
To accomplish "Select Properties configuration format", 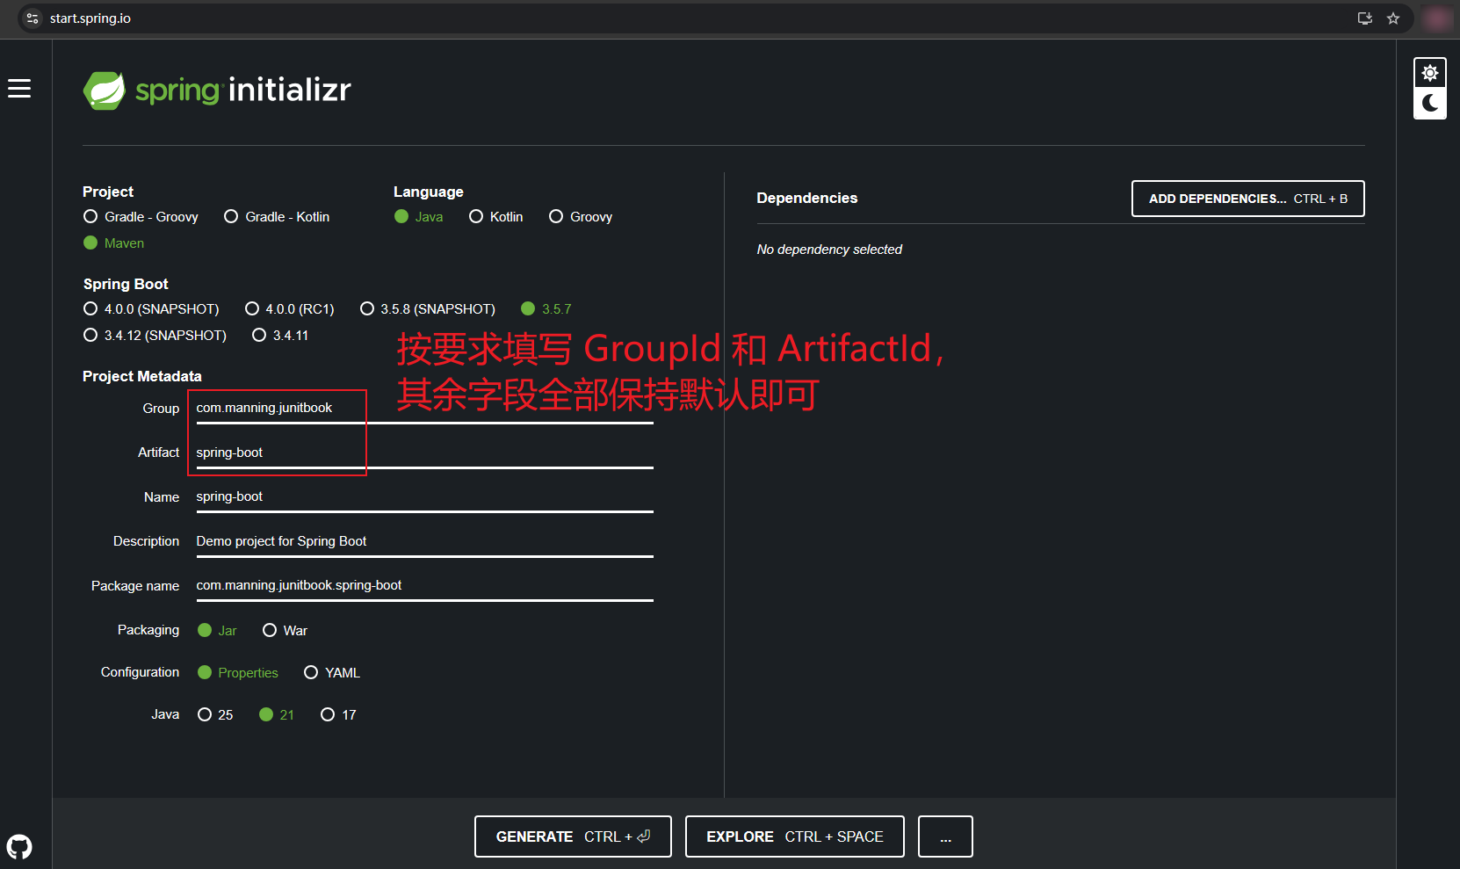I will coord(238,673).
